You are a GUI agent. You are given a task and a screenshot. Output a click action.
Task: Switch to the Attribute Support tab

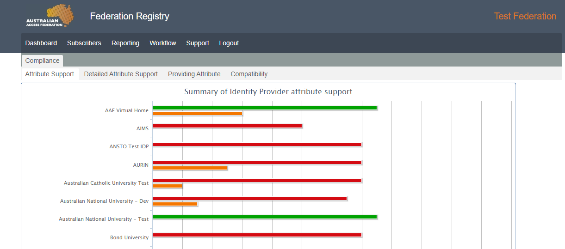click(x=50, y=74)
